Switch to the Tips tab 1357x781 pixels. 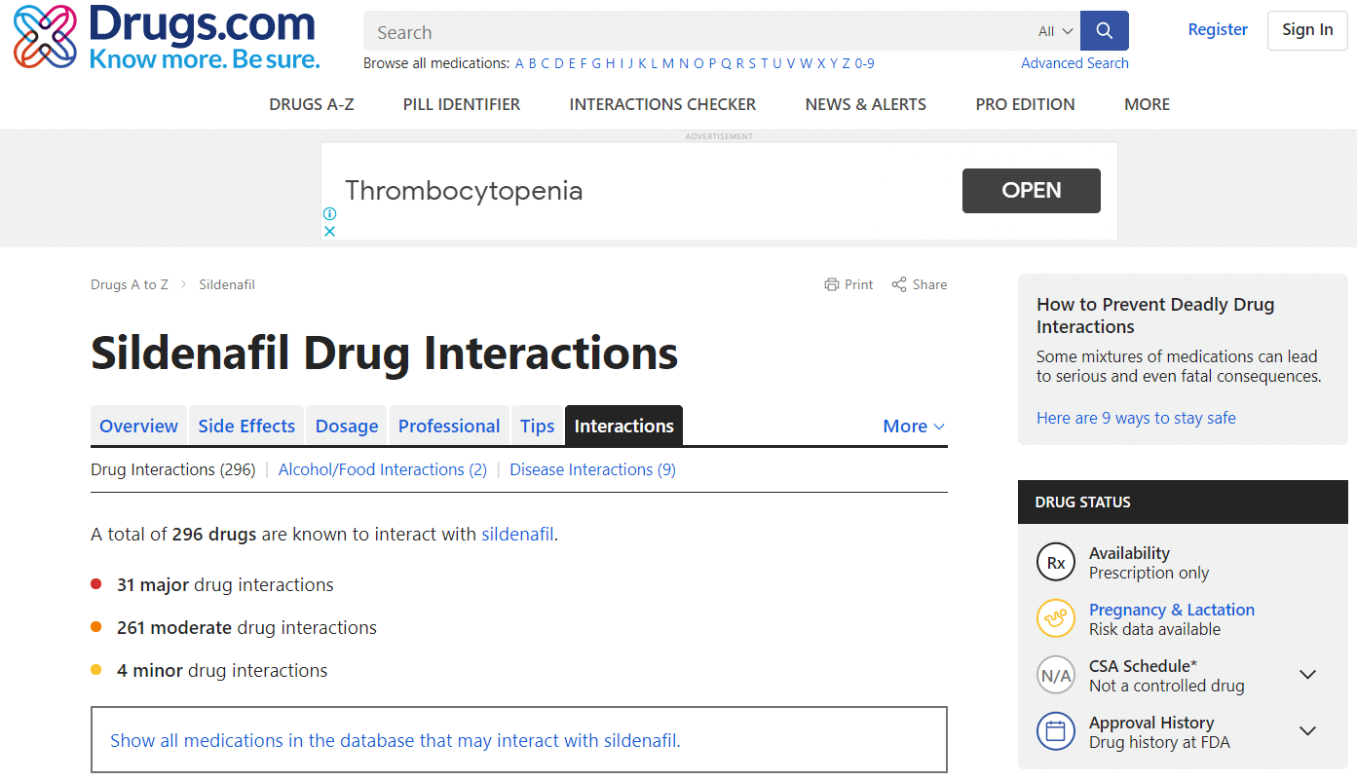coord(537,426)
